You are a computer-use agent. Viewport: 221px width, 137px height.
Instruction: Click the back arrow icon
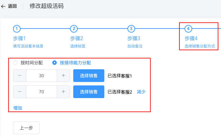pos(3,6)
